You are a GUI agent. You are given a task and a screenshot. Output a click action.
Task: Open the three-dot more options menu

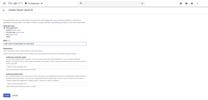click(x=197, y=3)
